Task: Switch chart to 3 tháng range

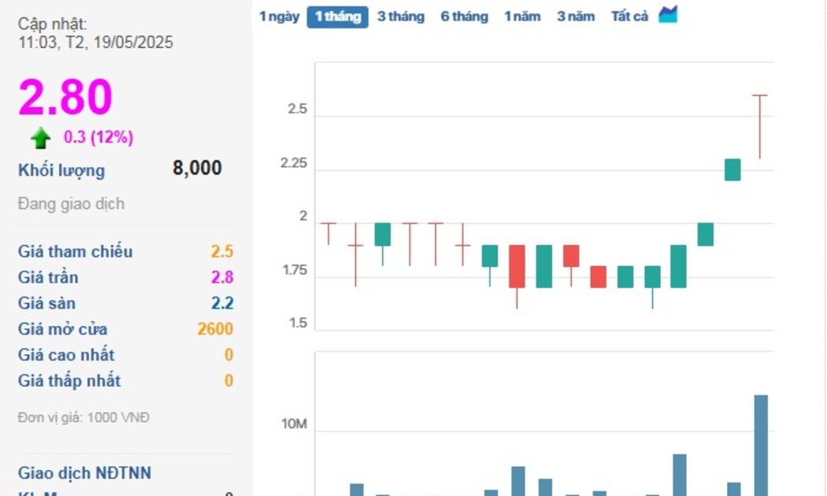Action: pyautogui.click(x=400, y=17)
